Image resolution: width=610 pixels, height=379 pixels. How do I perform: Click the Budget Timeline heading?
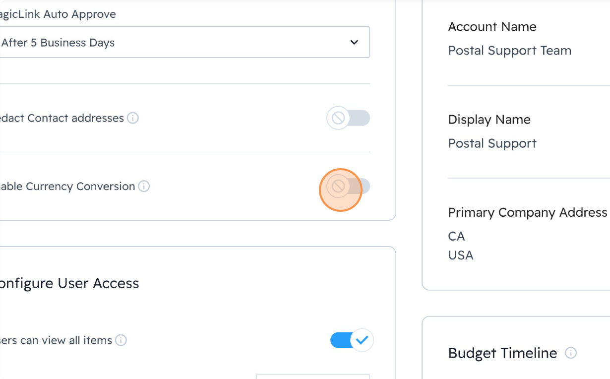tap(502, 353)
